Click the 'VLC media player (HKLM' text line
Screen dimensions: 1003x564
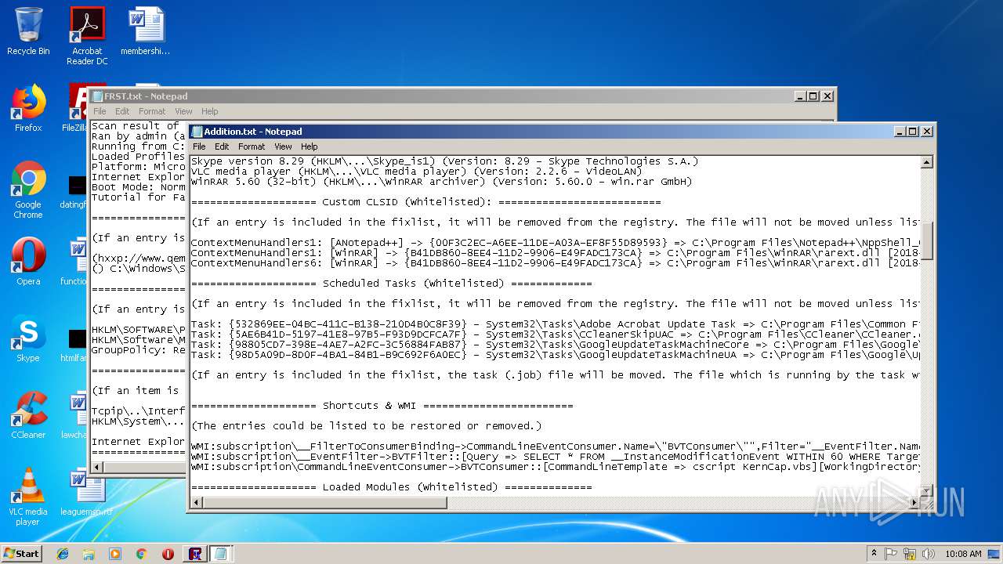[x=417, y=172]
